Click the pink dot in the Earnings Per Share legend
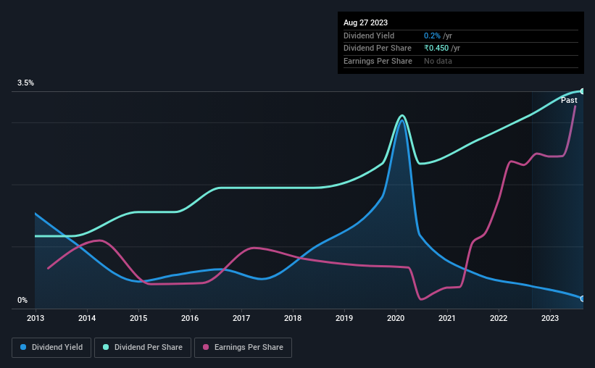Image resolution: width=595 pixels, height=368 pixels. 206,348
